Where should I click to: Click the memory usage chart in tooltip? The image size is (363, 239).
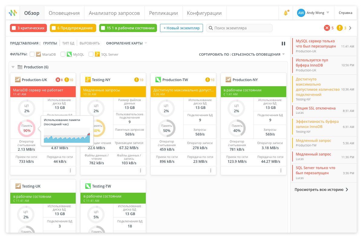click(x=67, y=135)
